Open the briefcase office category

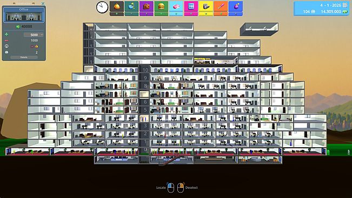coord(147,6)
